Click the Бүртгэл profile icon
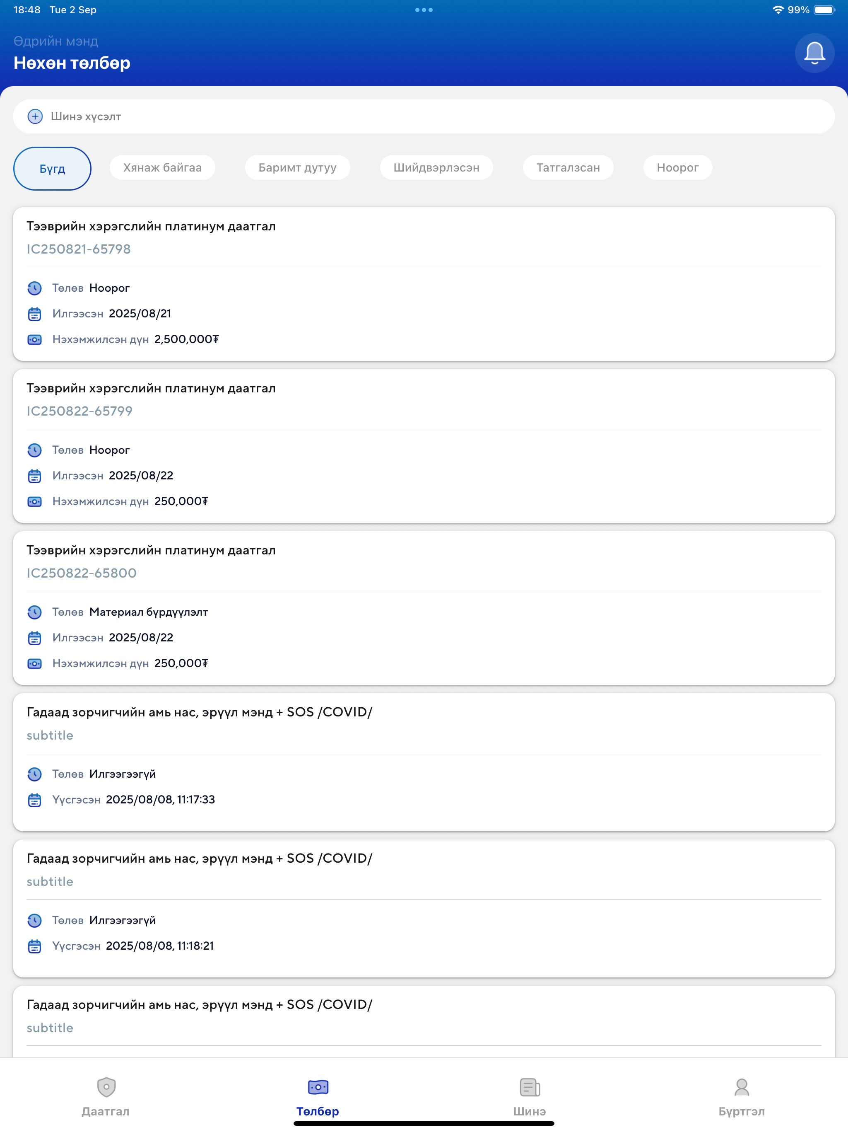Image resolution: width=848 pixels, height=1132 pixels. pyautogui.click(x=742, y=1087)
